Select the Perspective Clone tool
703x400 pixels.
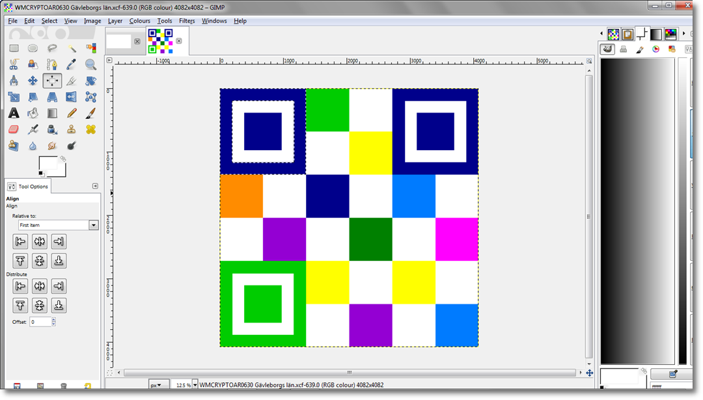pos(14,146)
